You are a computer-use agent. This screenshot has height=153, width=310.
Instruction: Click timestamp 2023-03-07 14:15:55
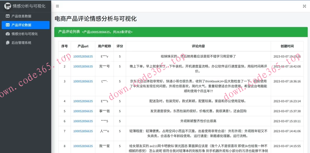(x=287, y=146)
